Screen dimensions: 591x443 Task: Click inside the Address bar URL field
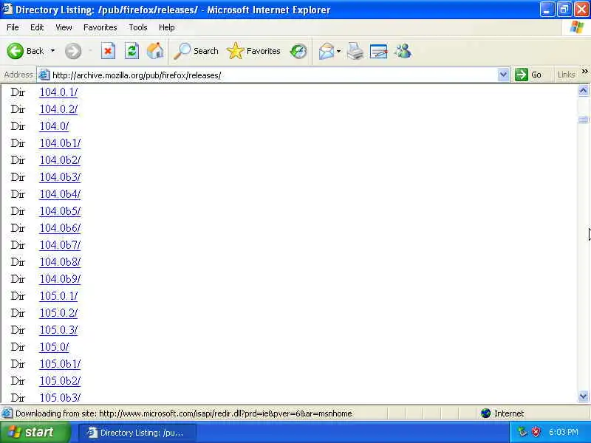(x=273, y=75)
